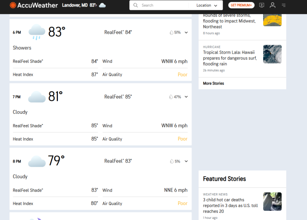Click the raindrop precipitation icon at 8 PM
The image size is (307, 220).
point(172,161)
